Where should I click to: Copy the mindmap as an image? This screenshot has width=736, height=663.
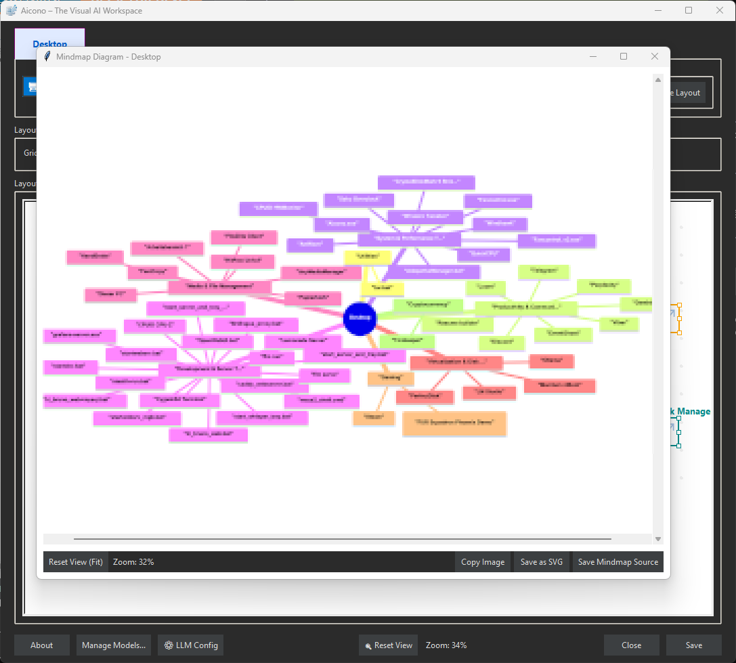[482, 561]
